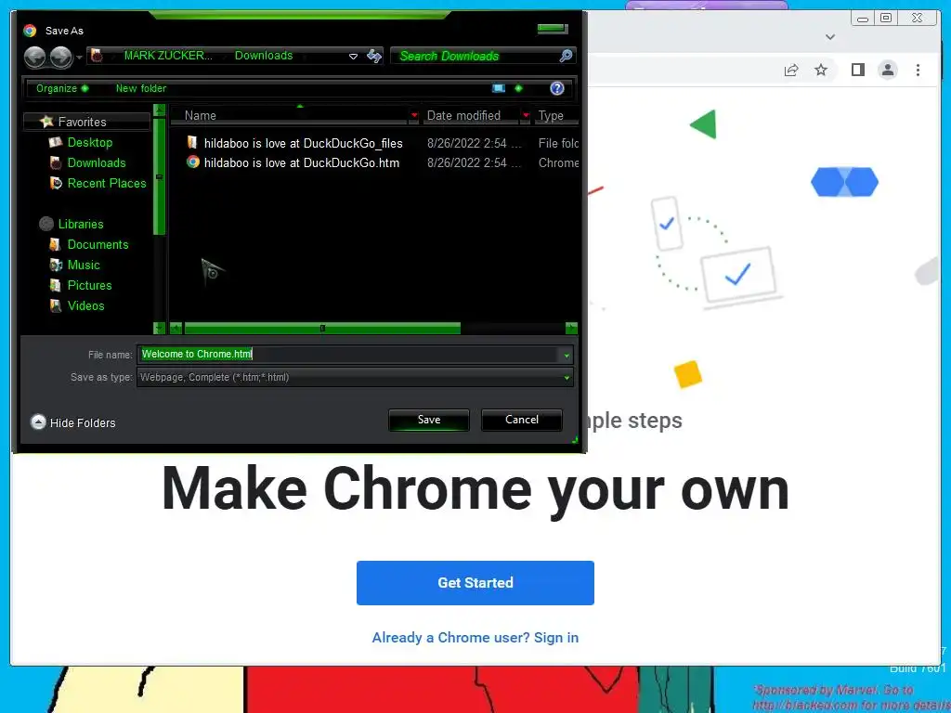This screenshot has height=713, width=951.
Task: Click Already a Chrome user? Sign in link
Action: pyautogui.click(x=475, y=637)
